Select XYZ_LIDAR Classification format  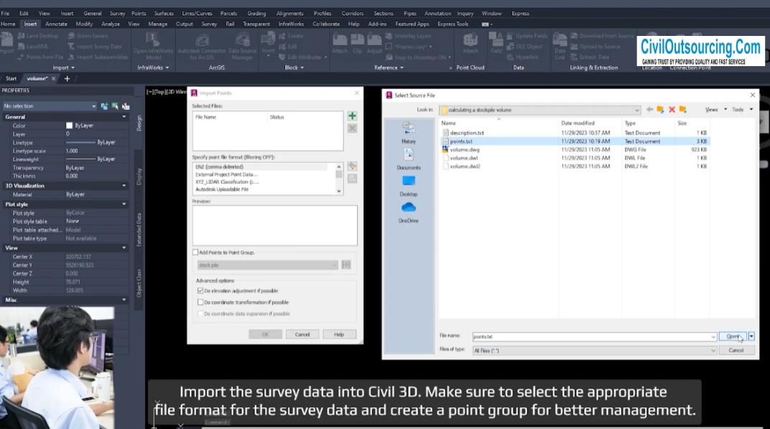pos(227,182)
